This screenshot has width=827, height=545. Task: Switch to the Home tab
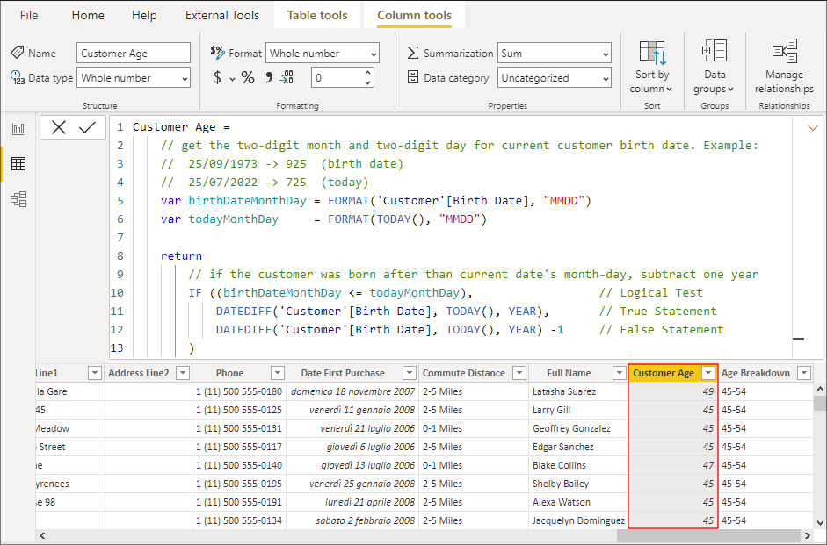pyautogui.click(x=88, y=15)
